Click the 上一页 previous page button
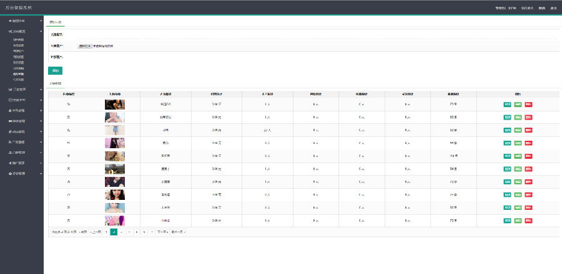 [95, 232]
